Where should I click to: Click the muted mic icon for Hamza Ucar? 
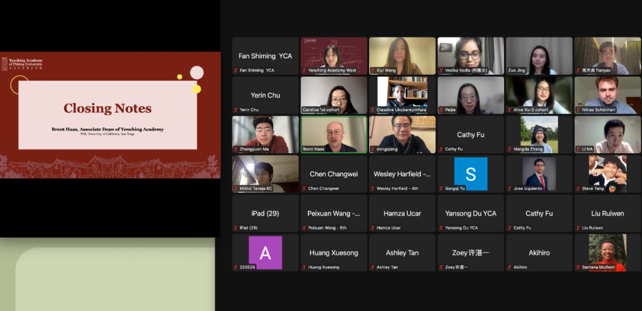point(372,228)
